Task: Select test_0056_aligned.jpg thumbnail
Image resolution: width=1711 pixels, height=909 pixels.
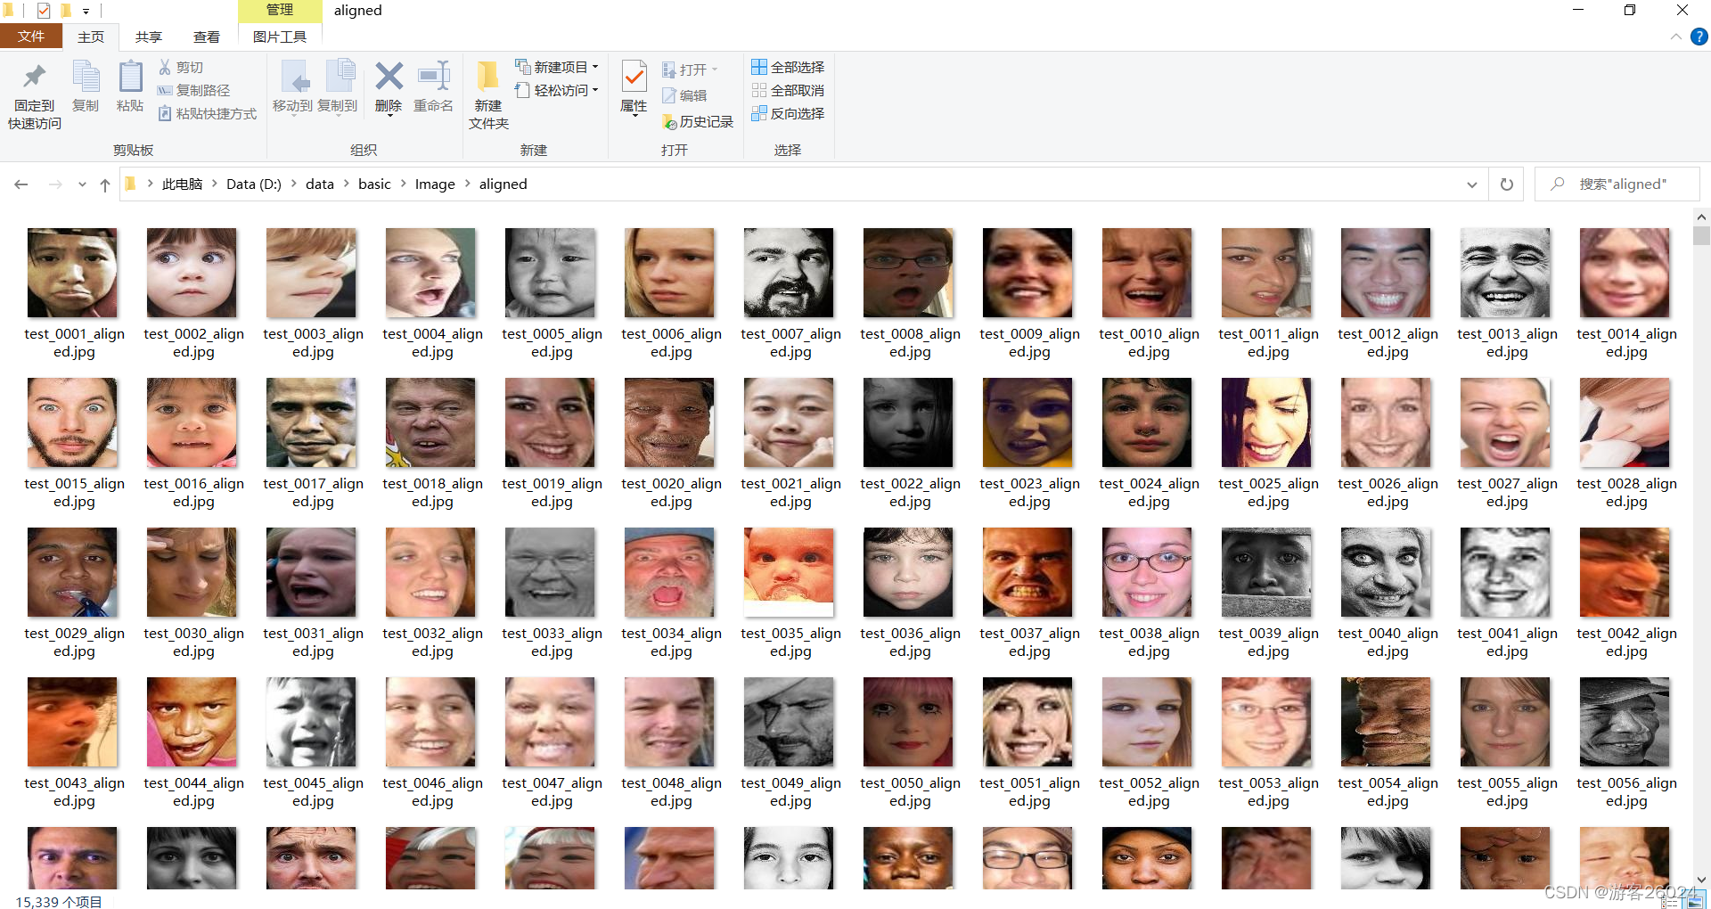Action: point(1625,722)
